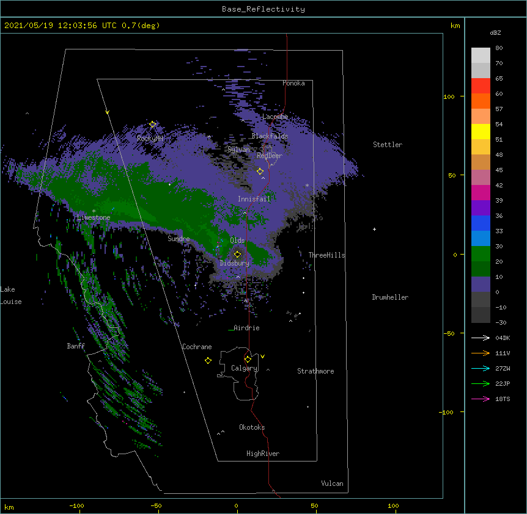The height and width of the screenshot is (514, 527).
Task: Click the 04DK legend text
Action: click(503, 338)
